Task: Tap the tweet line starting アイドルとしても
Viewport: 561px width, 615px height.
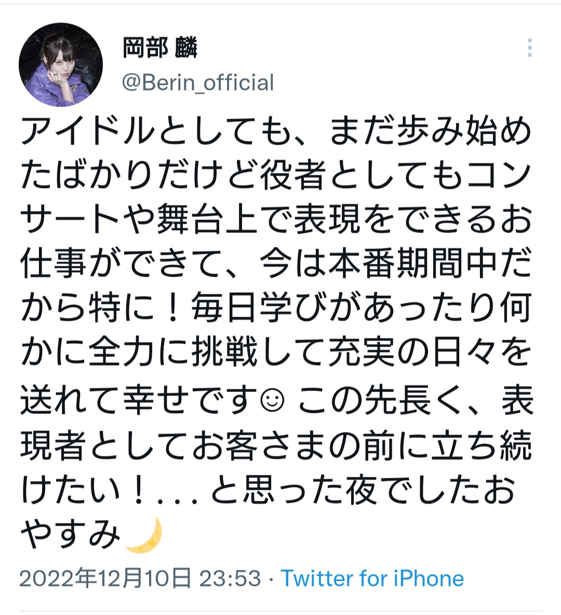Action: tap(276, 131)
